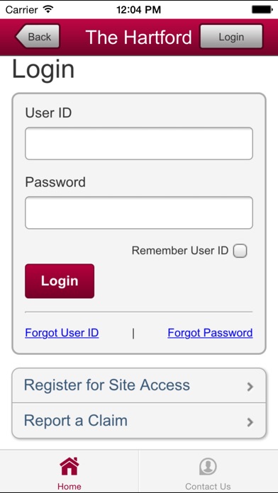Switch to the Home tab label

click(69, 487)
